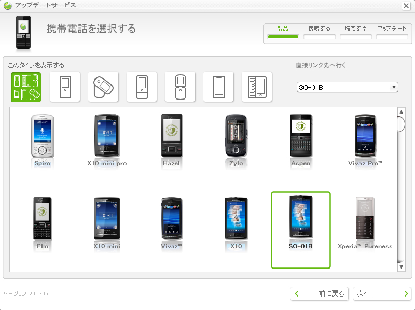Filter by candybar phone type icon
The width and height of the screenshot is (415, 310).
(65, 87)
